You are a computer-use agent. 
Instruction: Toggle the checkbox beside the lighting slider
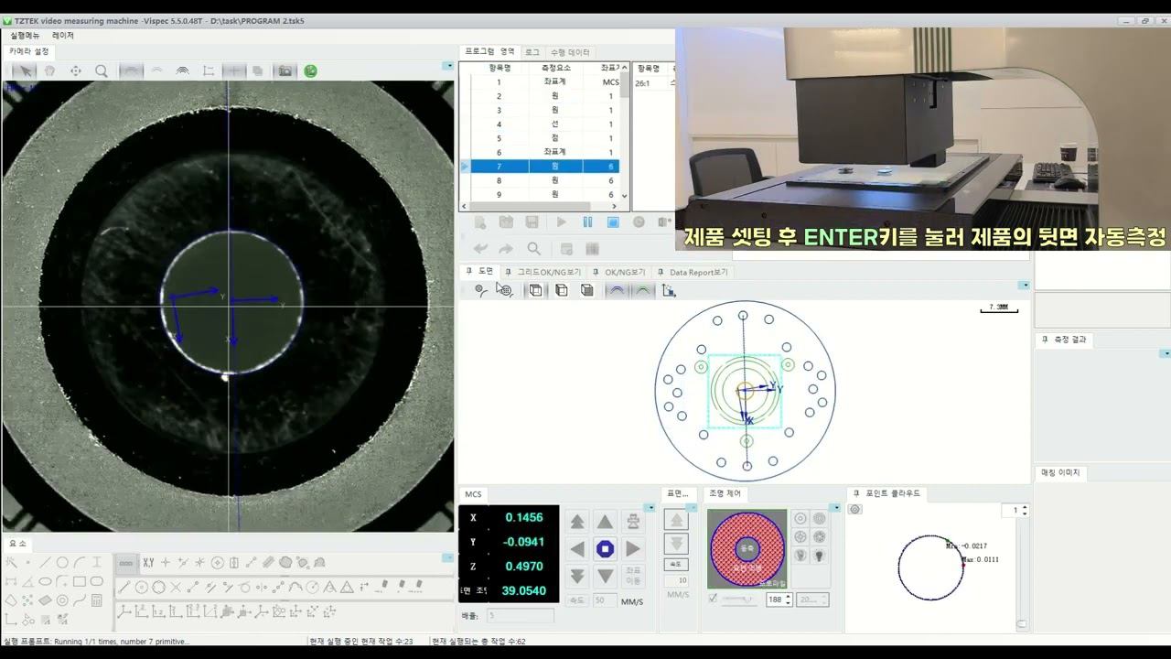pos(713,599)
